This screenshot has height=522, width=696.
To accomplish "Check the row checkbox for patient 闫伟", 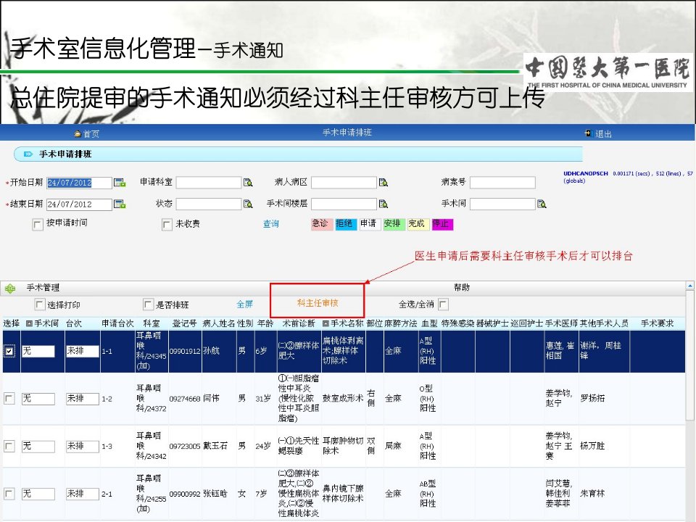I will [x=9, y=399].
